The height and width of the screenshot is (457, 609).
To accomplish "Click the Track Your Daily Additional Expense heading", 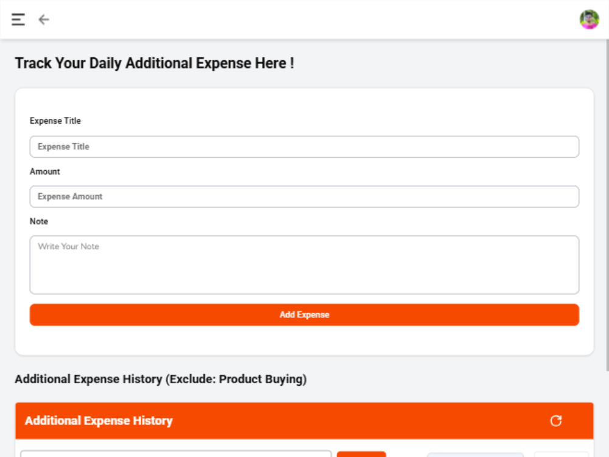I will click(x=154, y=63).
